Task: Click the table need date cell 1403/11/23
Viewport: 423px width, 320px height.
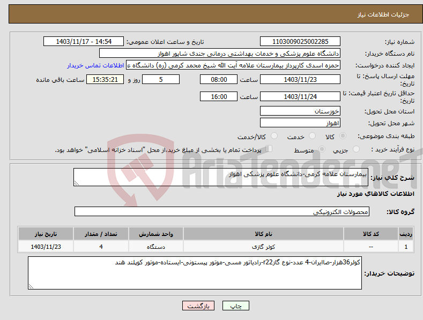Action: [x=46, y=247]
